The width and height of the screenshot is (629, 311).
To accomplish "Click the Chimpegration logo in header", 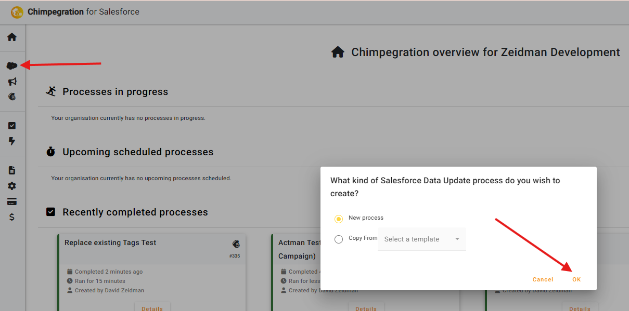I will 17,12.
